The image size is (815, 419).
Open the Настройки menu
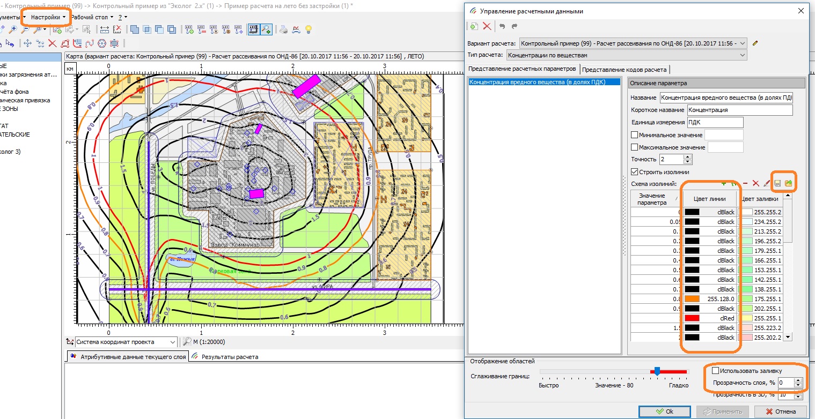46,17
